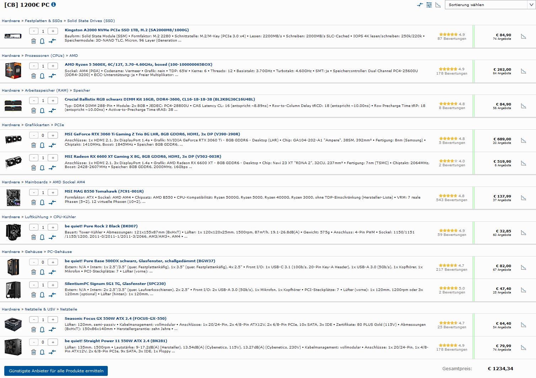Decrease quantity of SilentiumPC Signum SG1 TG
Viewport: 536px width, 378px height.
(34, 285)
